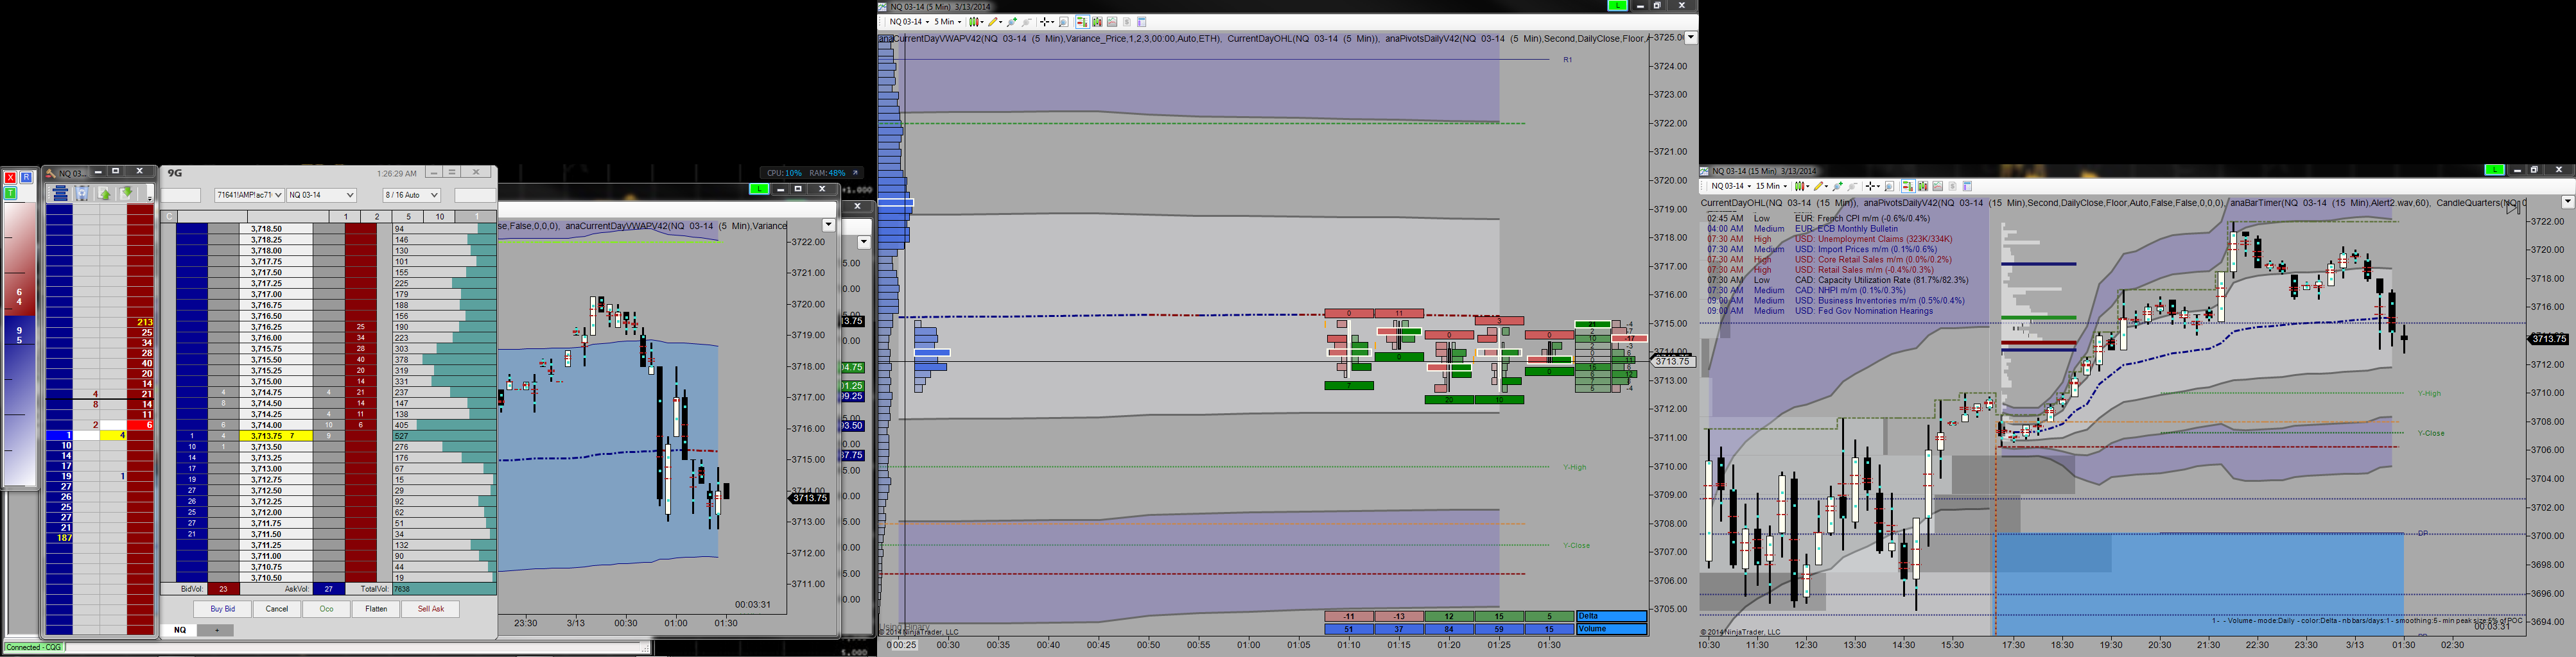The image size is (2576, 657).
Task: Expand the indicator label dropdown arrow on the 15 Min chart
Action: click(2567, 202)
